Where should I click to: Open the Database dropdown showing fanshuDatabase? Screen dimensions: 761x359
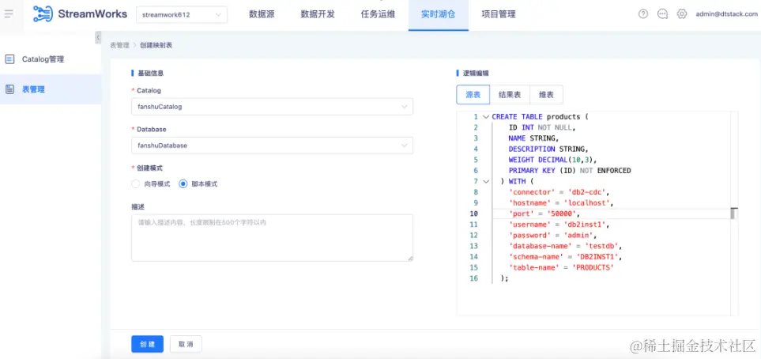[x=273, y=145]
